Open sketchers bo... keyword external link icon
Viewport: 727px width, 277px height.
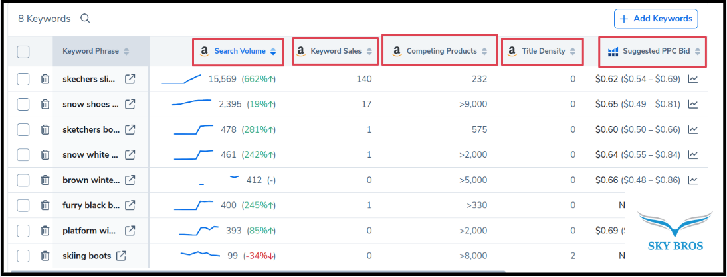(x=130, y=129)
